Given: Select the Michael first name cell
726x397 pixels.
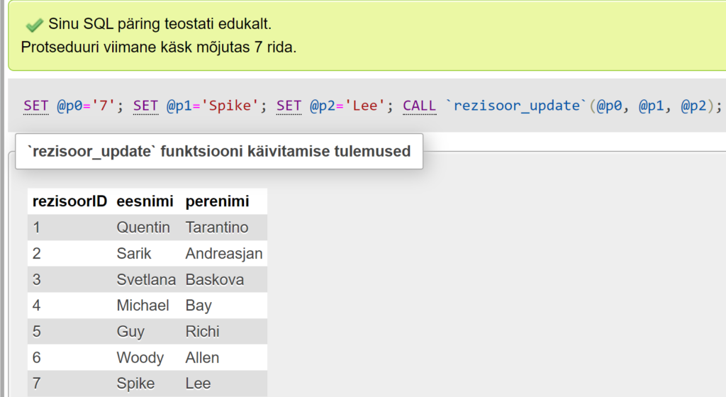Looking at the screenshot, I should pyautogui.click(x=143, y=306).
